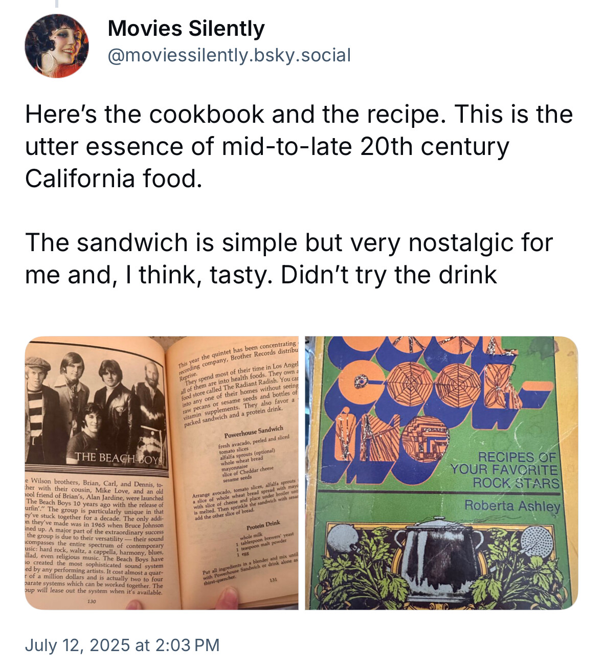603x670 pixels.
Task: Click 'Recipes of Your Favorite Rock Stars' text
Action: coord(506,470)
